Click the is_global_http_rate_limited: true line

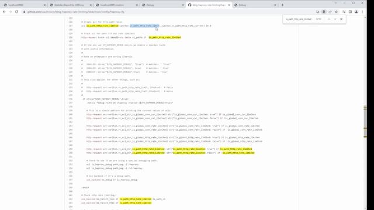[x=173, y=138]
